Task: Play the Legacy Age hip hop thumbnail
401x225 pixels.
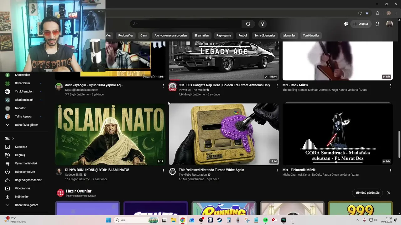Action: [x=224, y=61]
